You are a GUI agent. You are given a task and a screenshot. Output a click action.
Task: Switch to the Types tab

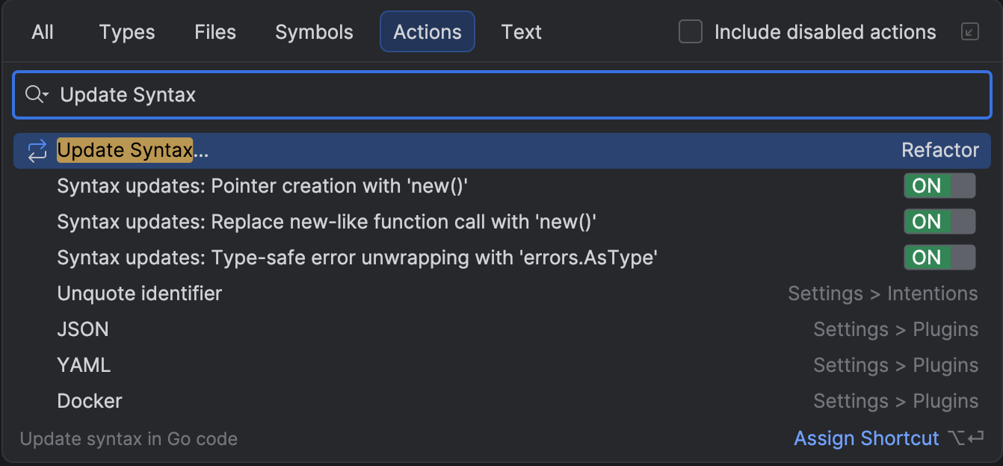(x=127, y=32)
